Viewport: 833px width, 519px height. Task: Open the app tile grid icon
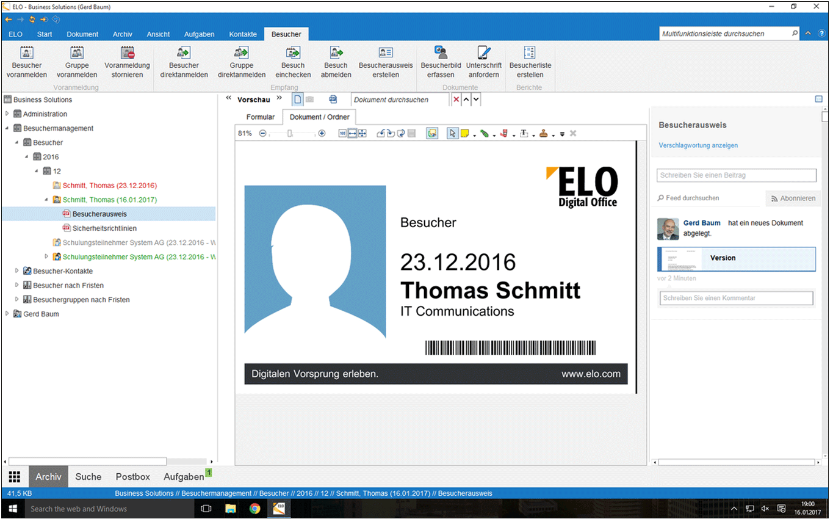15,477
